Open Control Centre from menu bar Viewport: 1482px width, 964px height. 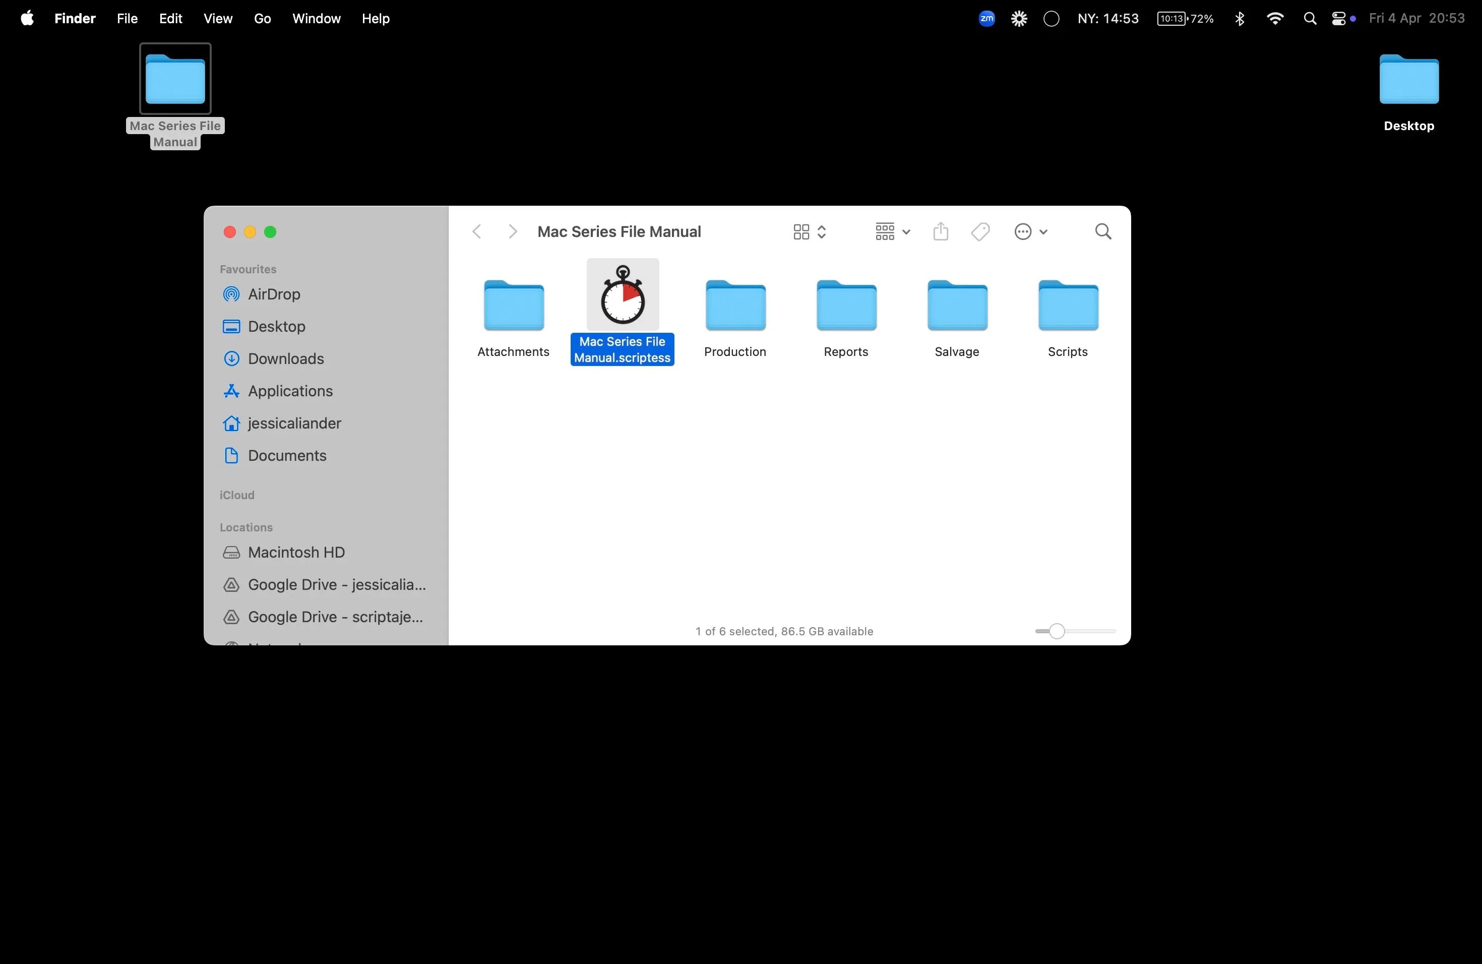pos(1338,19)
